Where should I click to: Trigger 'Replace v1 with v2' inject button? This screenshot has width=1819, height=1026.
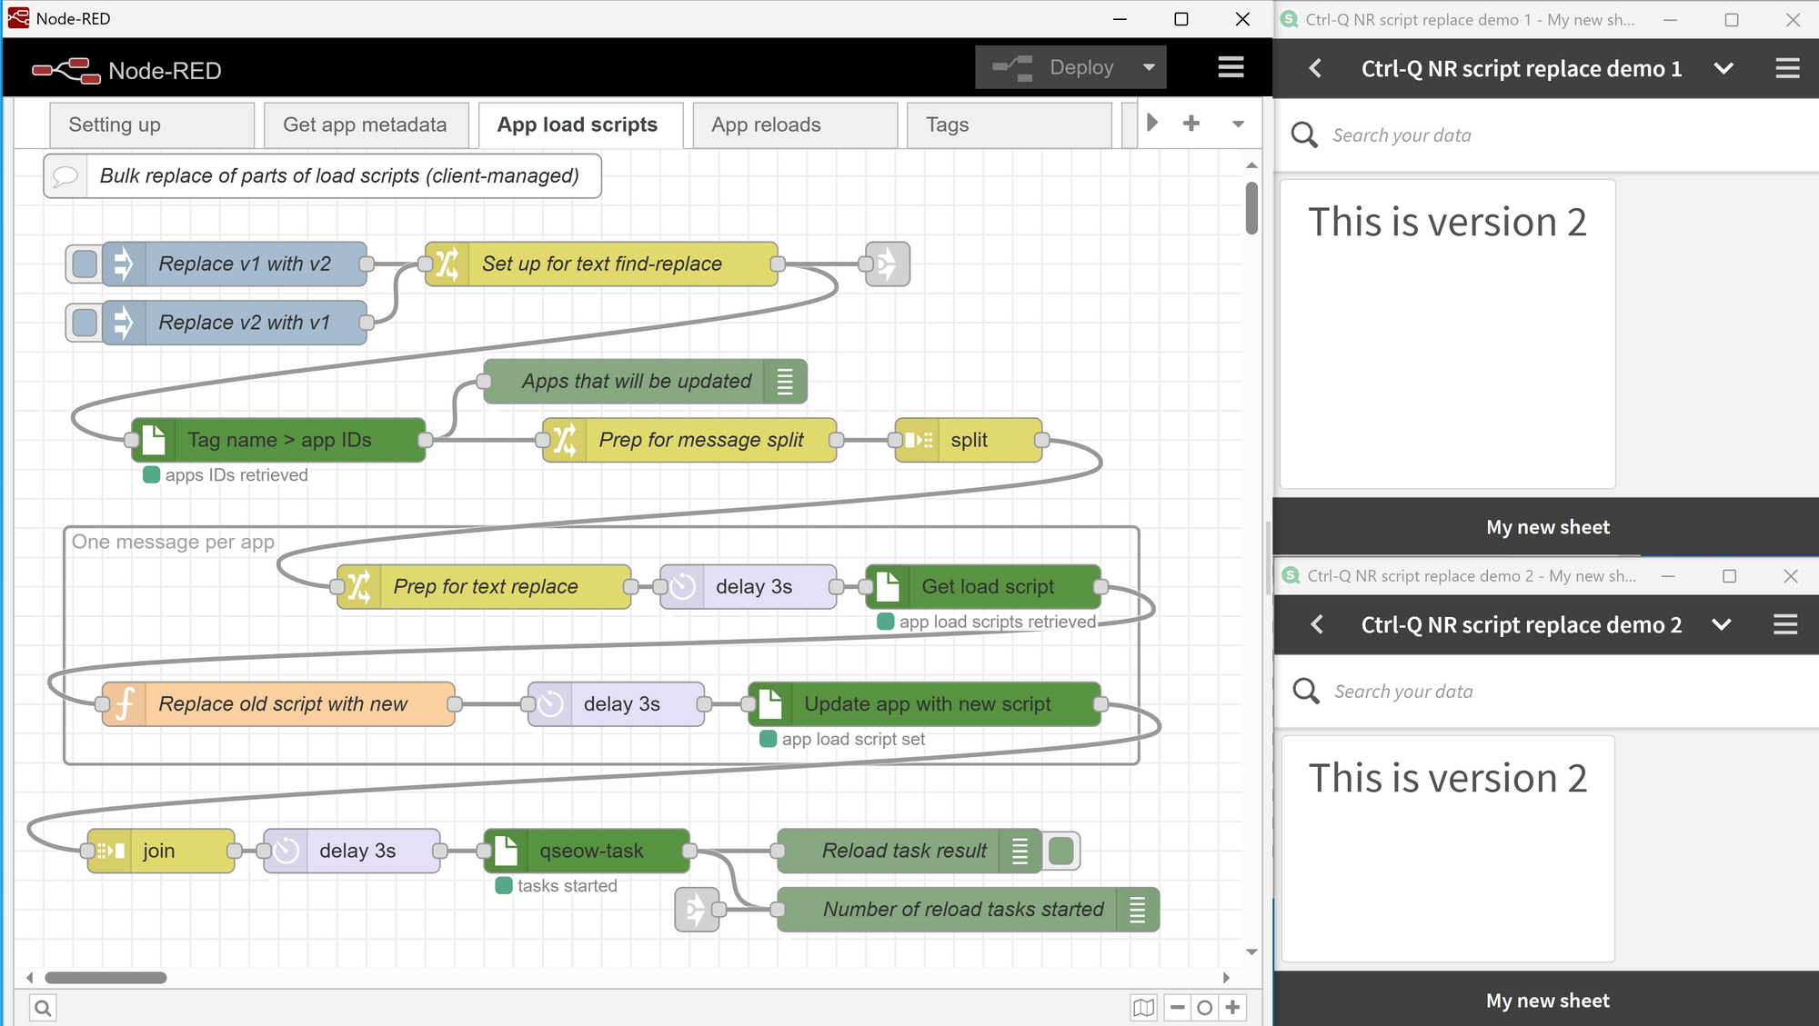click(84, 264)
